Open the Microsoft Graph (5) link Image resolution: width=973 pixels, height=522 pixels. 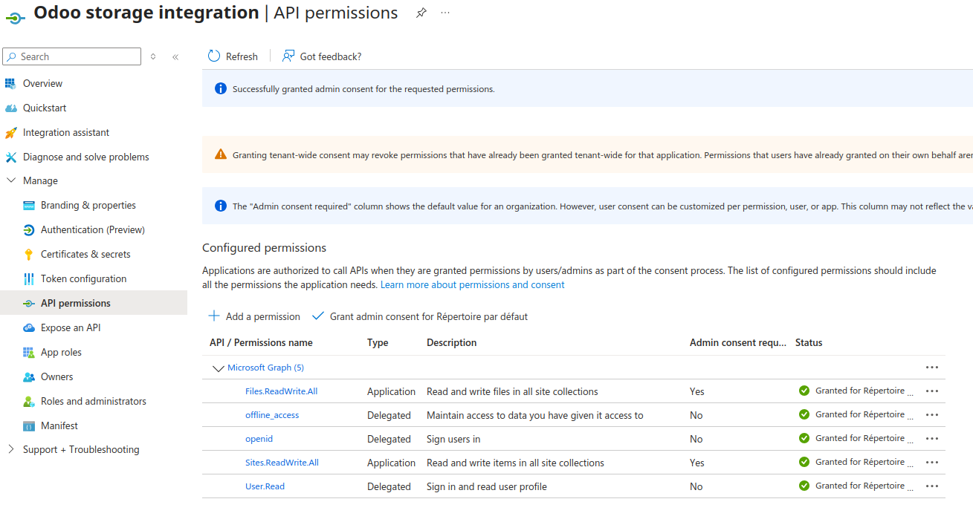click(265, 368)
